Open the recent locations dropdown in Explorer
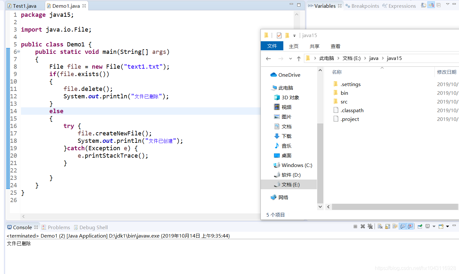Image resolution: width=459 pixels, height=274 pixels. point(290,59)
